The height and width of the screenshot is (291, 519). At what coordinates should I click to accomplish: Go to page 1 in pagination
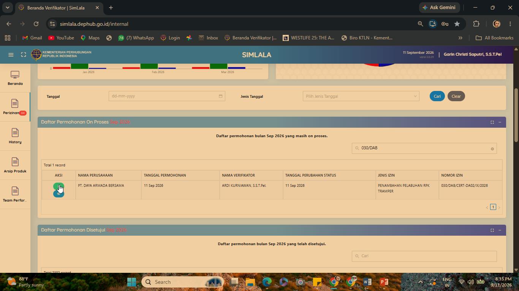click(x=493, y=207)
